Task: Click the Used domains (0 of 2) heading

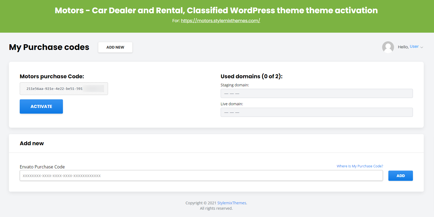Action: pos(251,76)
